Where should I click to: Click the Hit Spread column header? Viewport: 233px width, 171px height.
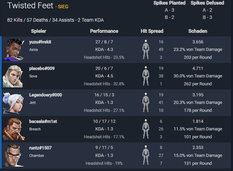click(x=152, y=31)
